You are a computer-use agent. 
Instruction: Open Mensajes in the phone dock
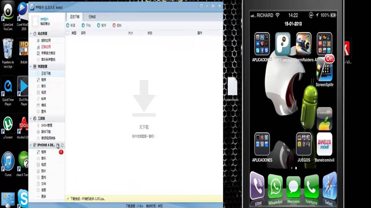pos(293,187)
